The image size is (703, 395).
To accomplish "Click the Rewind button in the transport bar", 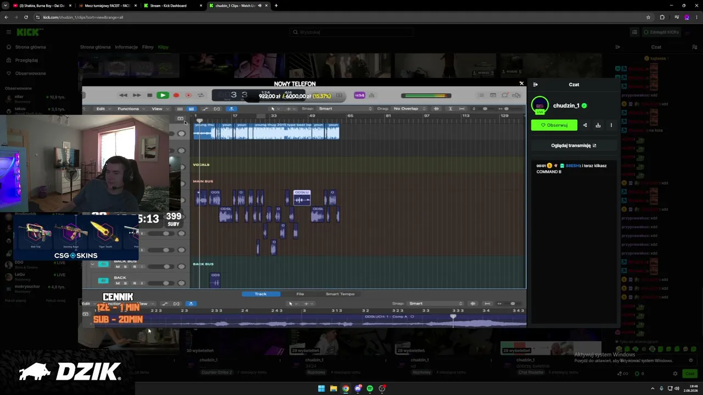I will [123, 95].
